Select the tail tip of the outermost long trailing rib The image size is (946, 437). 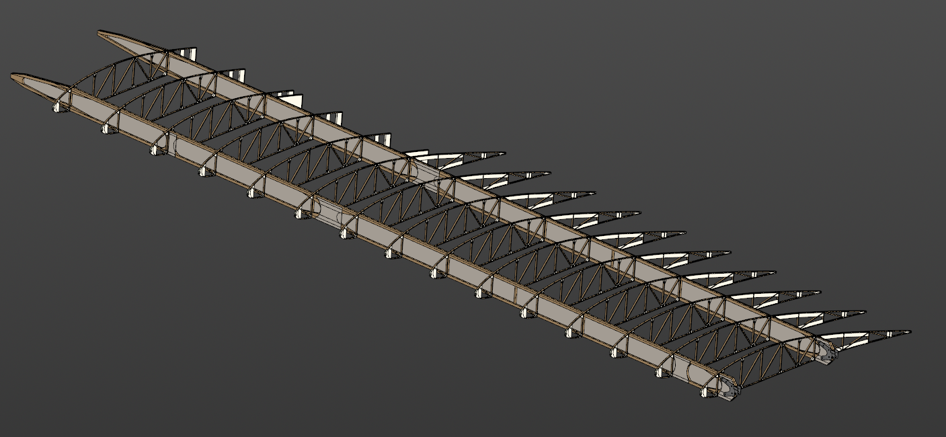click(x=502, y=154)
